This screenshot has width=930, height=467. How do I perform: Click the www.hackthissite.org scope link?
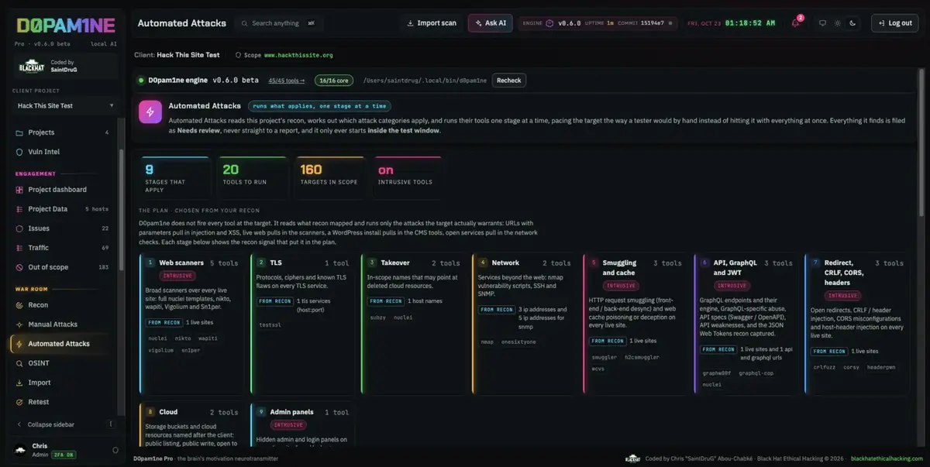click(298, 56)
